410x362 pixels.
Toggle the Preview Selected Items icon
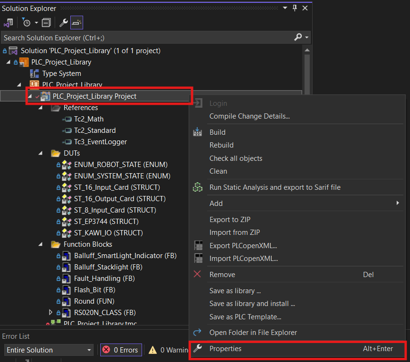click(76, 23)
